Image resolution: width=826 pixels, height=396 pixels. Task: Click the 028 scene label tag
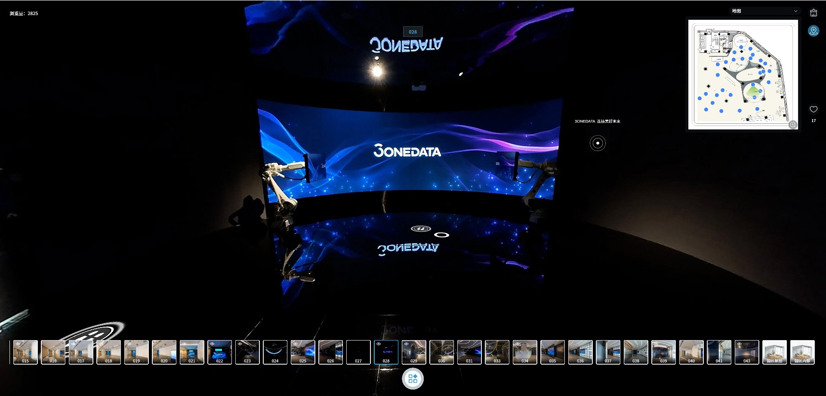(x=413, y=32)
